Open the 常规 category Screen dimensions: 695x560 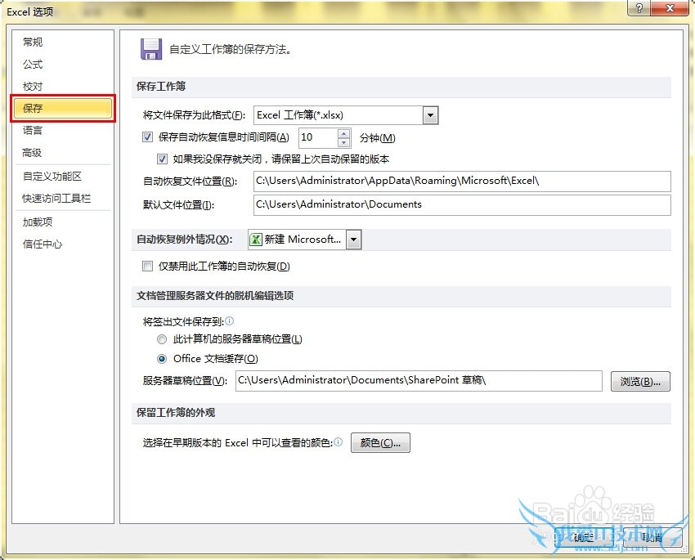click(33, 42)
